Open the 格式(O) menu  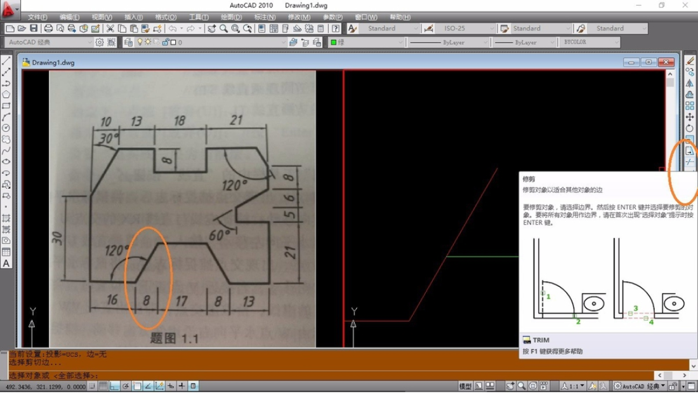(166, 17)
